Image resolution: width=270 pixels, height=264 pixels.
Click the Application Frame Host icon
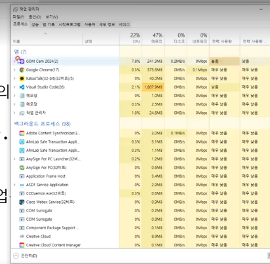(x=22, y=176)
